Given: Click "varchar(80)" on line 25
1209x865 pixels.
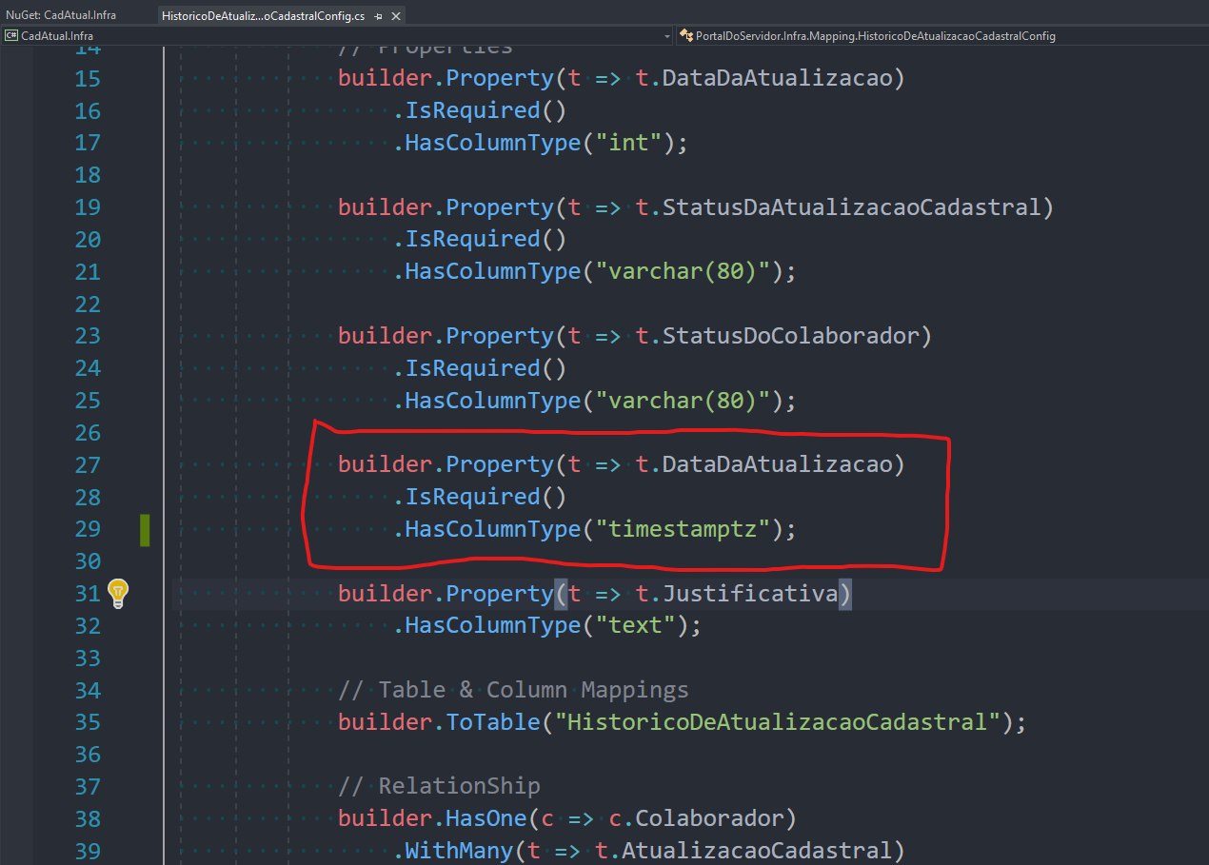Looking at the screenshot, I should [x=683, y=401].
